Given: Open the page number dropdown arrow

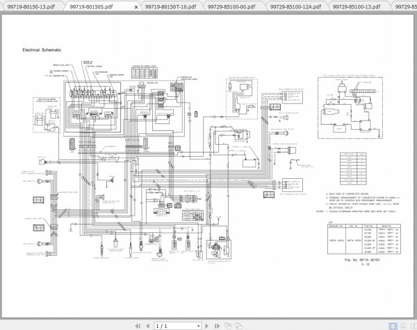Looking at the screenshot, I should click(198, 326).
